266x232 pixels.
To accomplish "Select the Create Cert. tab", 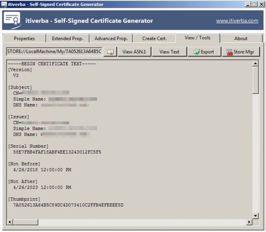I will 154,39.
